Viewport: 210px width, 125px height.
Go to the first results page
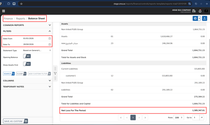pyautogui.click(x=121, y=117)
